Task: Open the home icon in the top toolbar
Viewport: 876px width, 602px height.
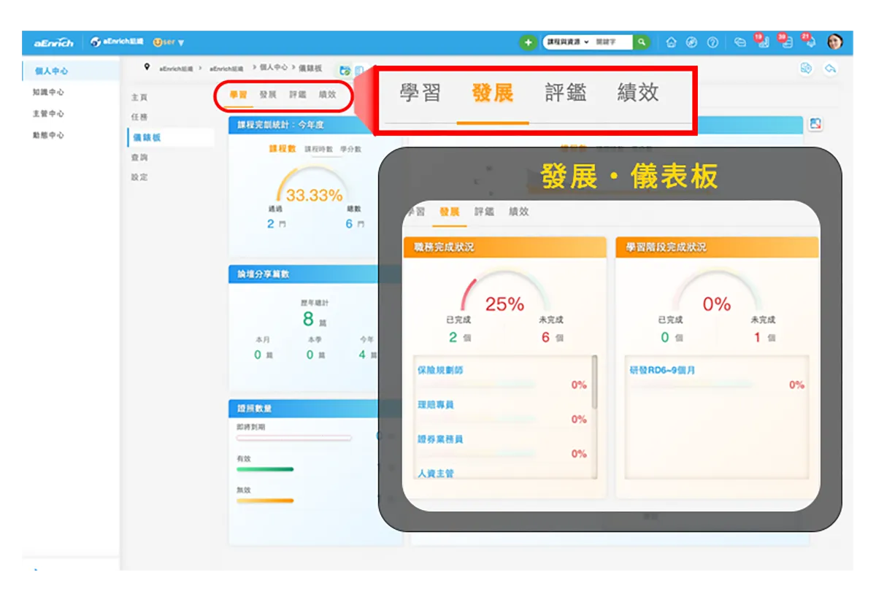Action: tap(672, 42)
